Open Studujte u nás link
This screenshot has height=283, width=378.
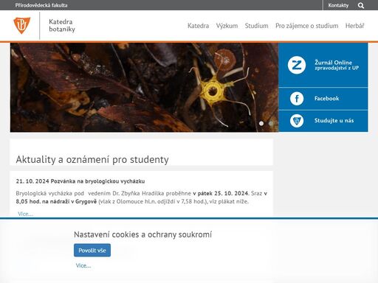click(x=334, y=121)
